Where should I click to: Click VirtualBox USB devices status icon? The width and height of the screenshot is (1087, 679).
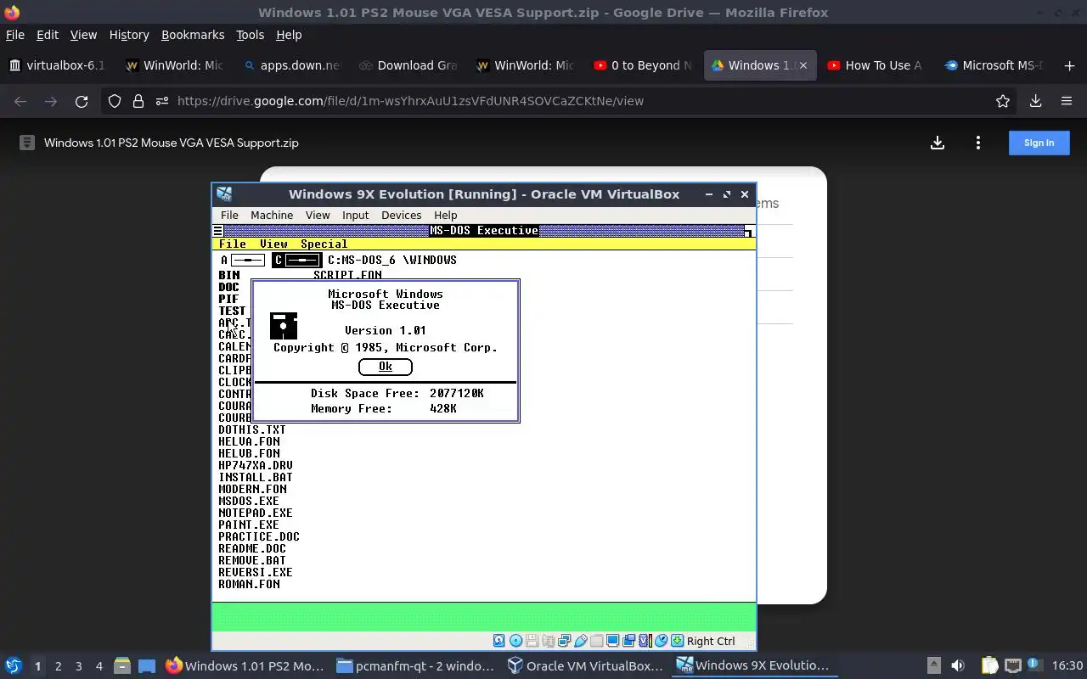[581, 641]
